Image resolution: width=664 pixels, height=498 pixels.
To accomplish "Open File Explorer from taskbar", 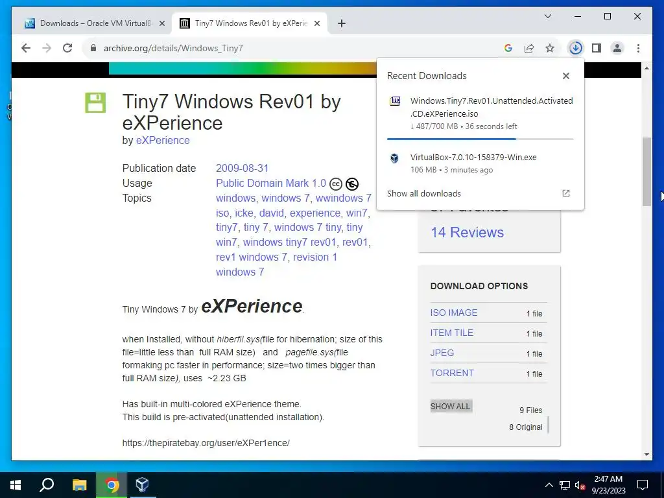I will [x=79, y=485].
